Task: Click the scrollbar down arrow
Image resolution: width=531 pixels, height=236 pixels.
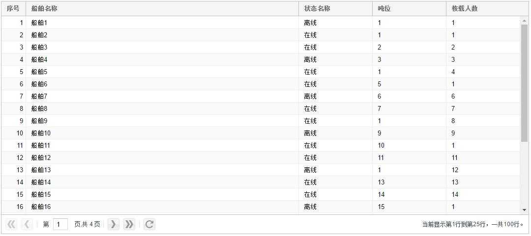Action: (x=524, y=210)
